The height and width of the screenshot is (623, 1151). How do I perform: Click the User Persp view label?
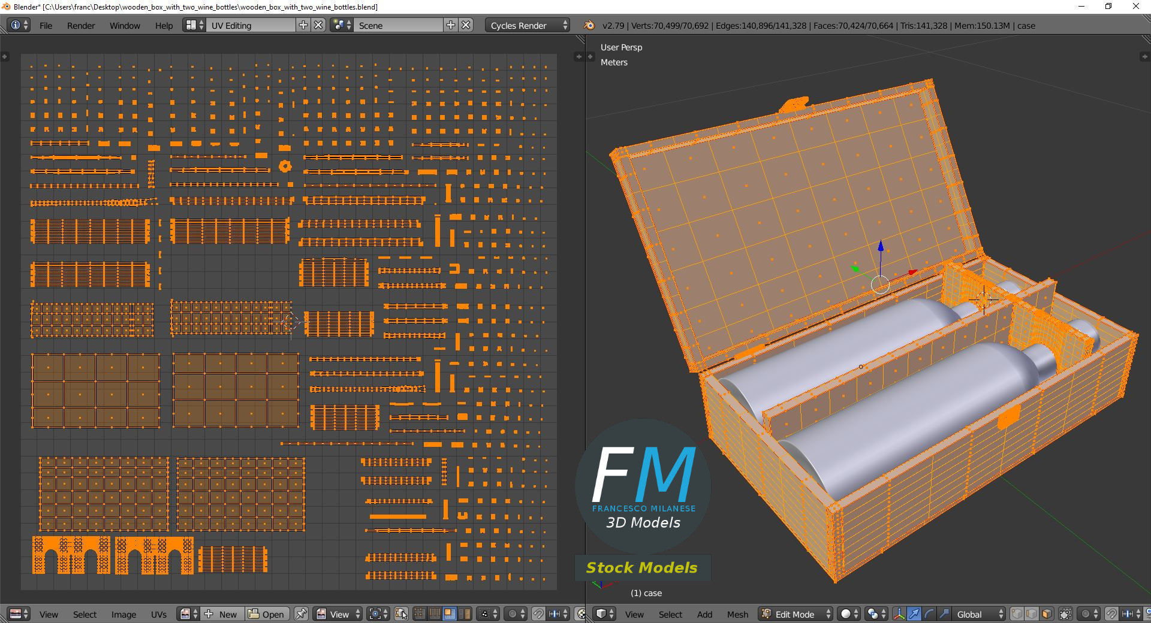621,47
